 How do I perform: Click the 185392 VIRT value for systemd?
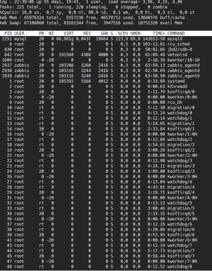tap(66, 81)
